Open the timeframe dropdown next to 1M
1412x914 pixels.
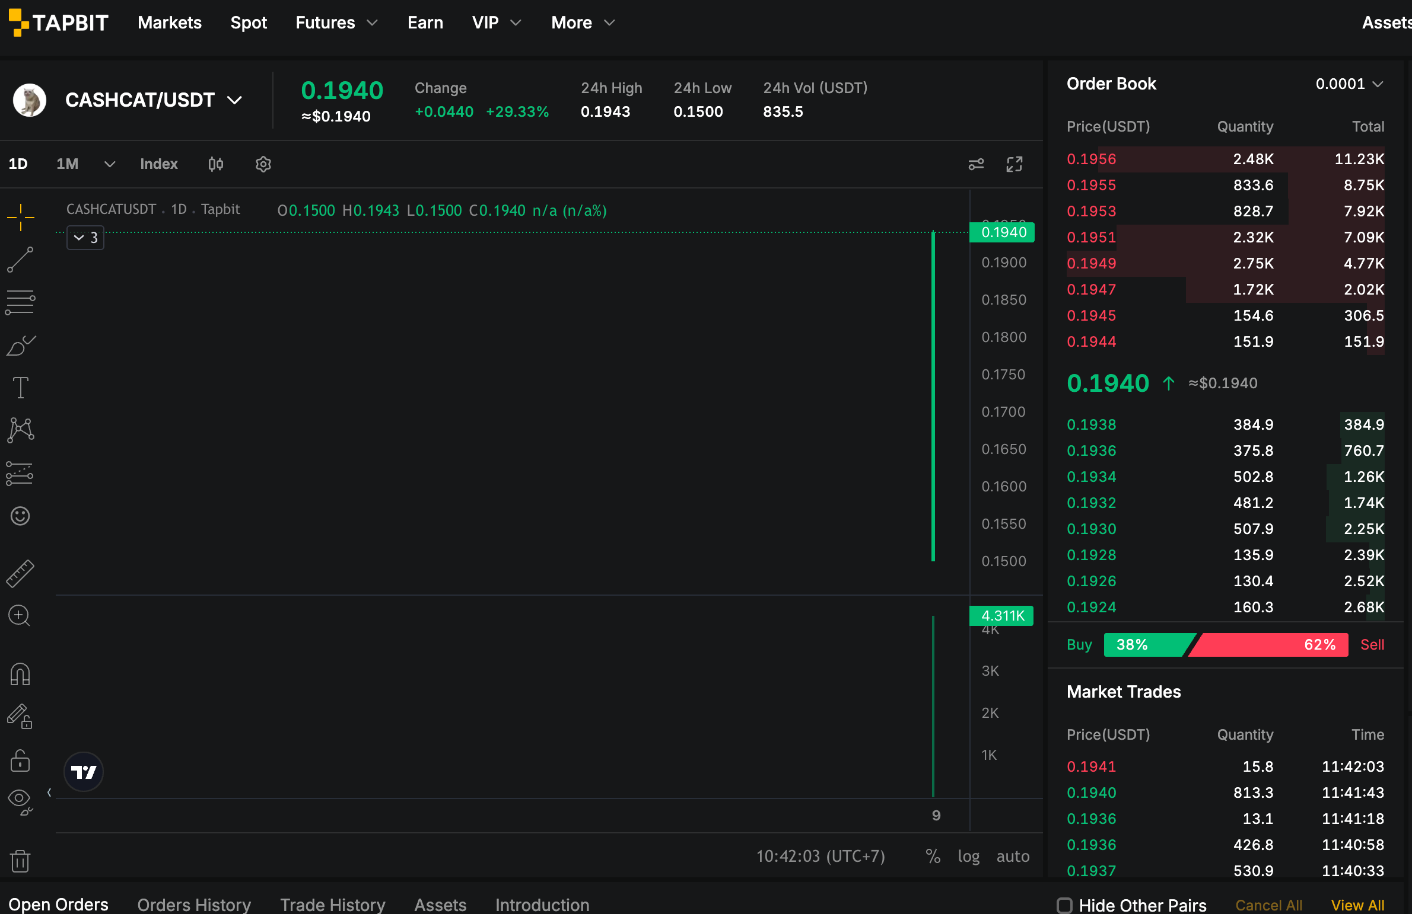coord(109,164)
